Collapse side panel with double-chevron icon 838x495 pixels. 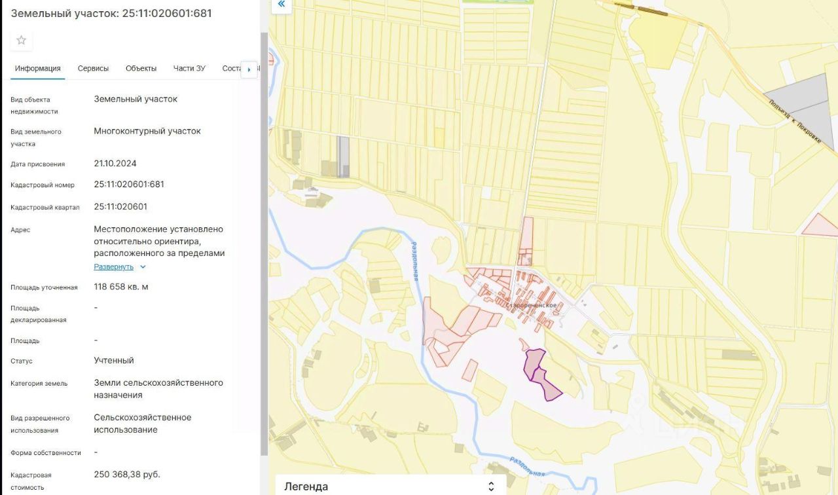281,5
